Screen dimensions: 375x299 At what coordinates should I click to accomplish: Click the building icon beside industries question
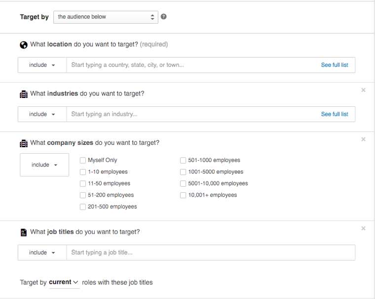[x=24, y=94]
